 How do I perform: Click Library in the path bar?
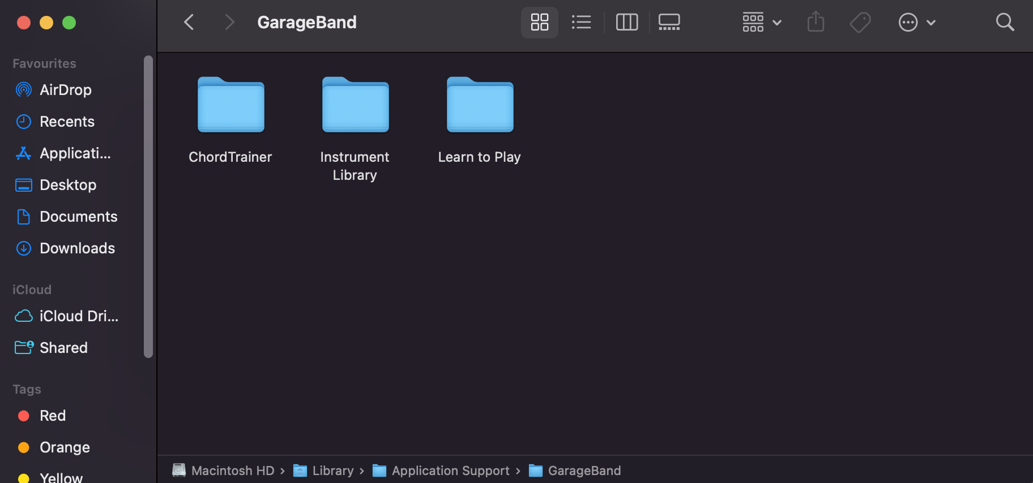click(323, 471)
